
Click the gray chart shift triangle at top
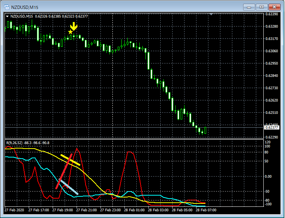212,14
